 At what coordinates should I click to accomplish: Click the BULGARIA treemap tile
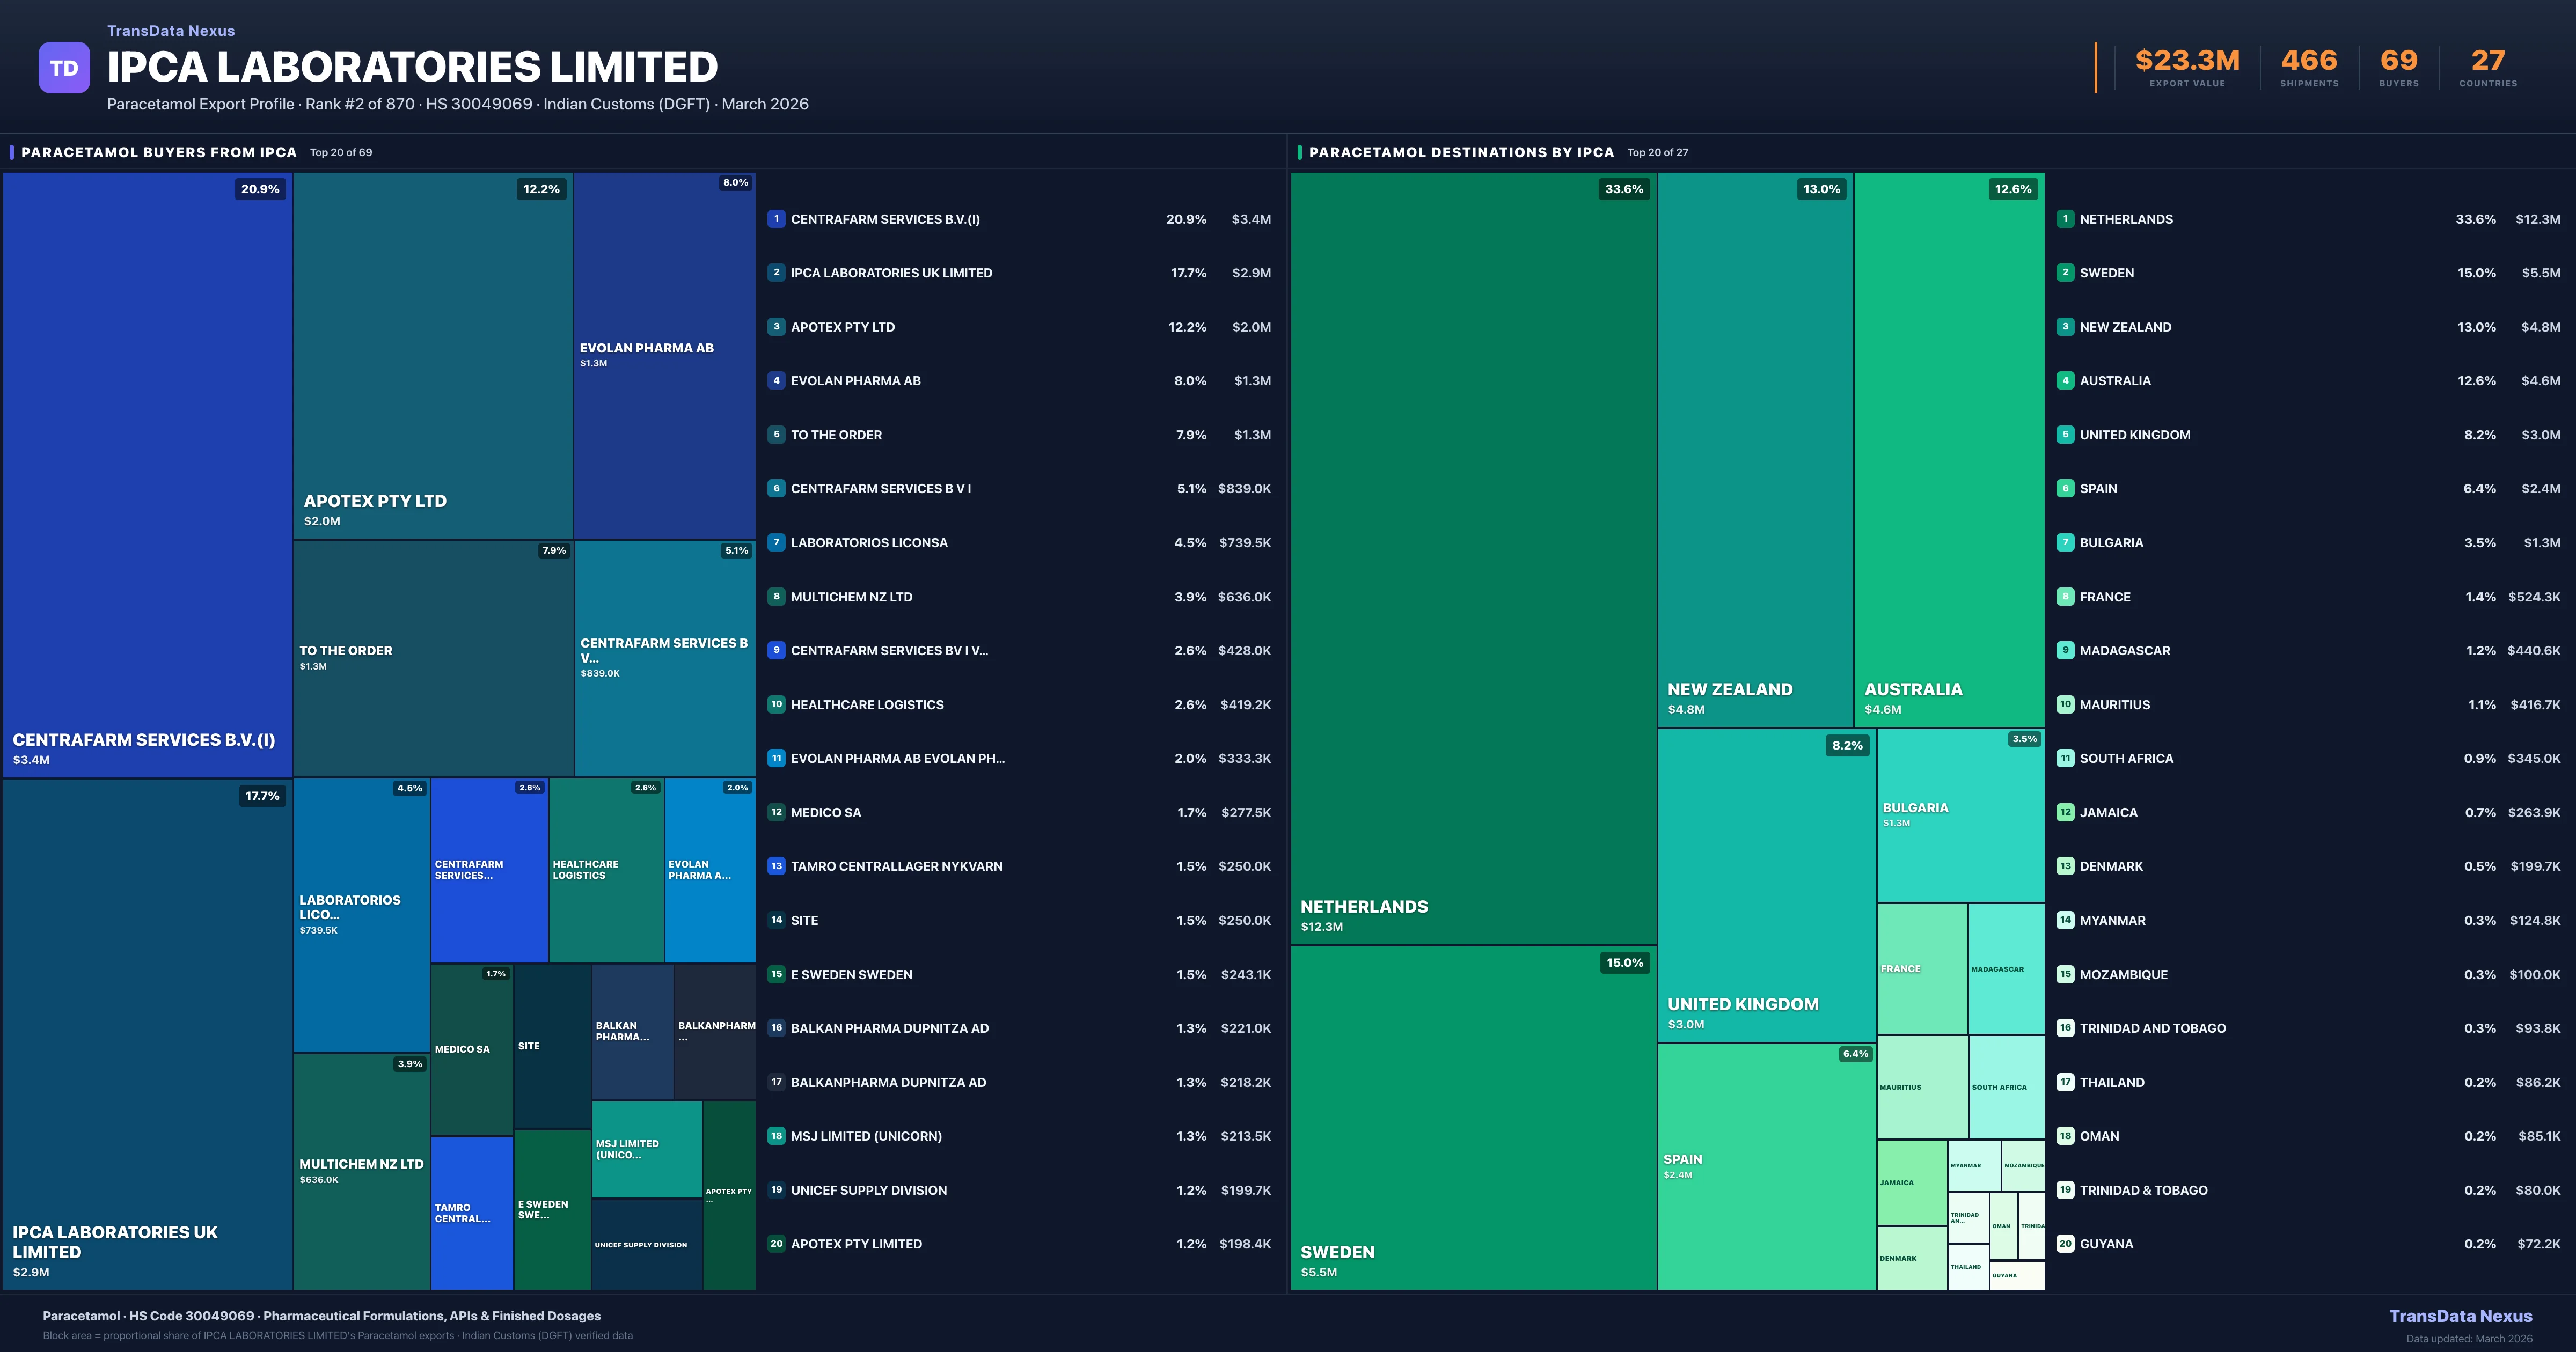(1960, 815)
